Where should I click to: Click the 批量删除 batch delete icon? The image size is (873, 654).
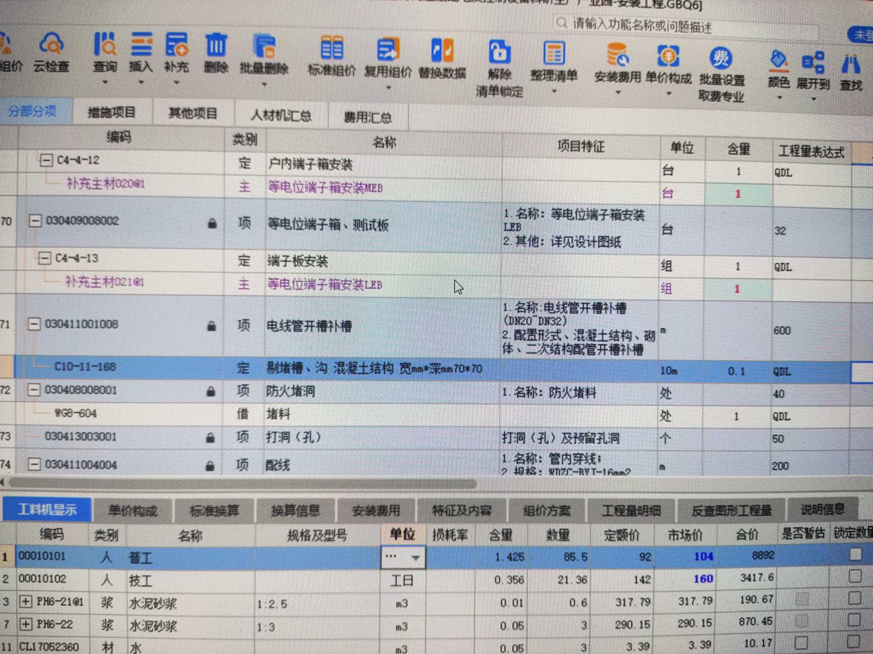pos(264,47)
